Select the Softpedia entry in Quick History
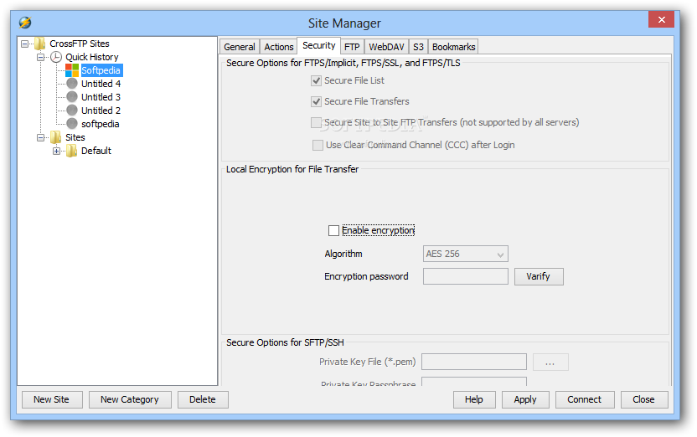This screenshot has width=697, height=437. pos(101,70)
